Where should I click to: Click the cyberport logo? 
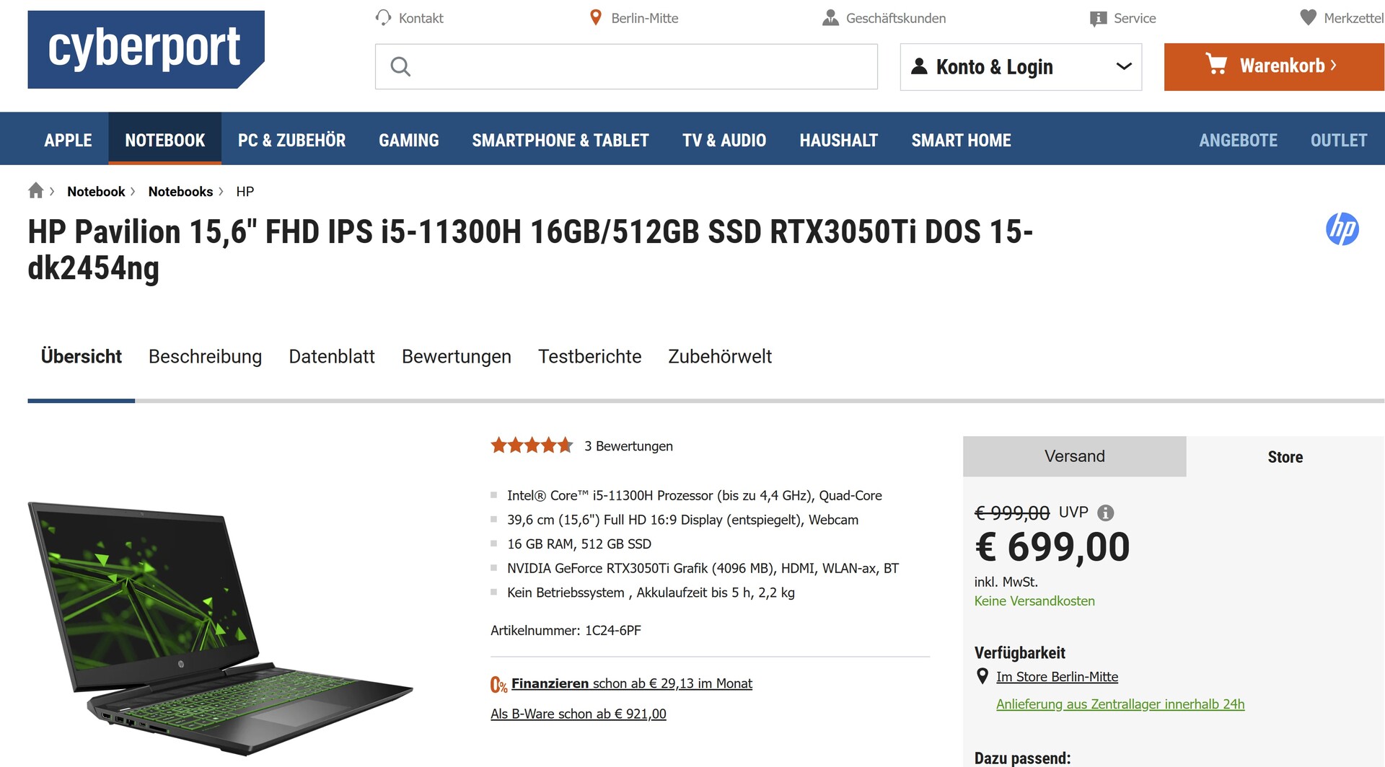(146, 49)
